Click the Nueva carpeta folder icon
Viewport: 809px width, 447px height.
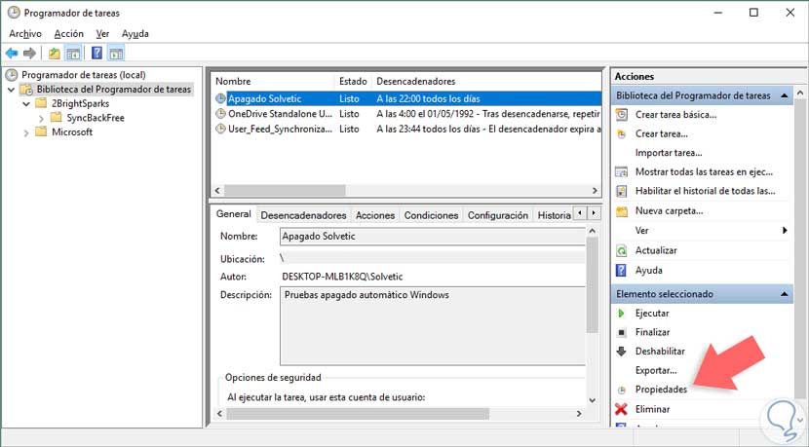pyautogui.click(x=622, y=211)
